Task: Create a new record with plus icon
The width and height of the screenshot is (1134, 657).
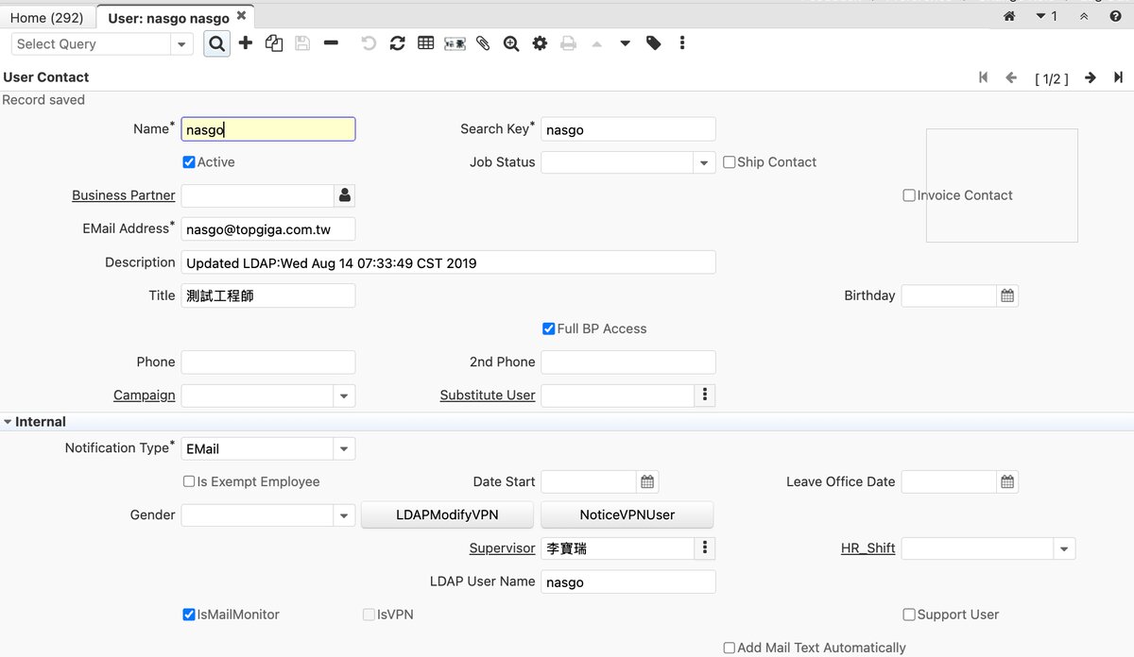Action: click(x=246, y=43)
